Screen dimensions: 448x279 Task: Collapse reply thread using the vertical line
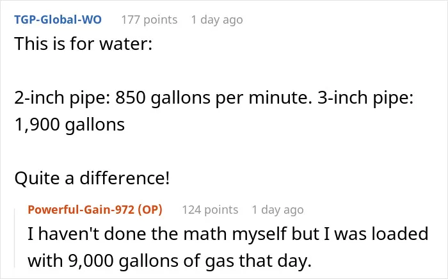tap(15, 238)
